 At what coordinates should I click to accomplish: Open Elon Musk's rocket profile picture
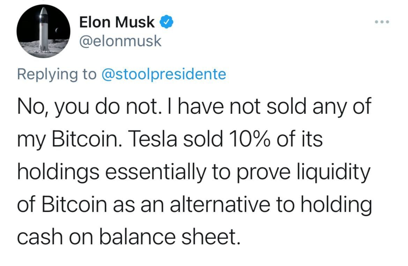pyautogui.click(x=43, y=31)
